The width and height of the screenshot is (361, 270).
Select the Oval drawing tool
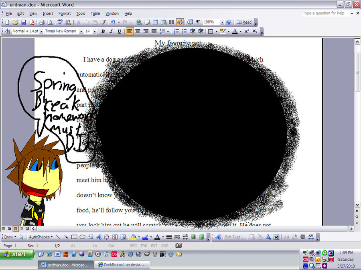click(82, 237)
